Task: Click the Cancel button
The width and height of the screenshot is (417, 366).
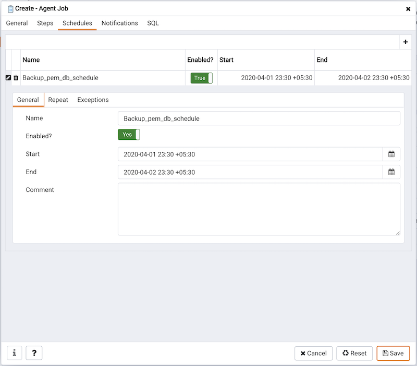Action: tap(314, 354)
